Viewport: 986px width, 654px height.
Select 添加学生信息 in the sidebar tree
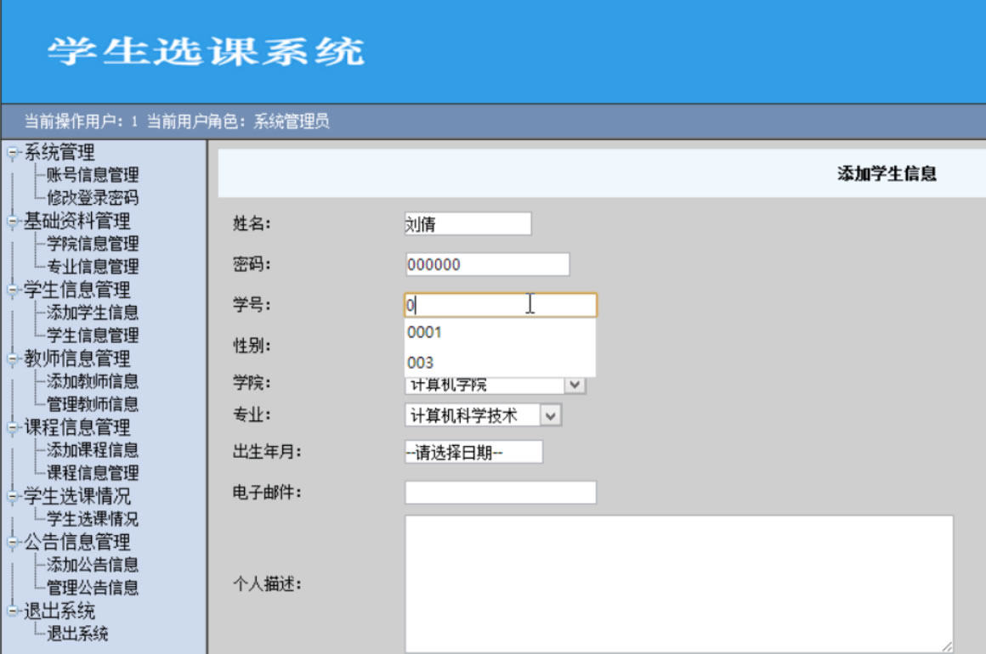92,313
